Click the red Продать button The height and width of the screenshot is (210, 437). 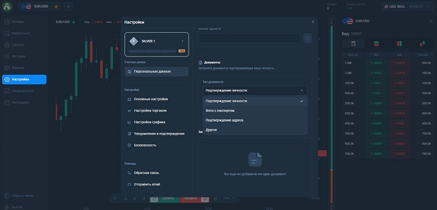pos(194,199)
